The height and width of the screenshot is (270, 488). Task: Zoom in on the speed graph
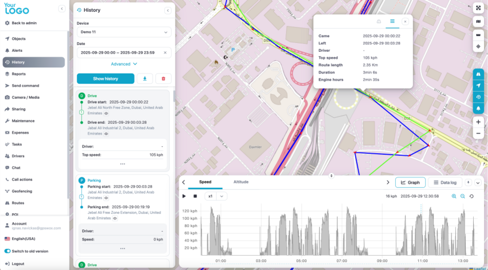click(x=454, y=196)
